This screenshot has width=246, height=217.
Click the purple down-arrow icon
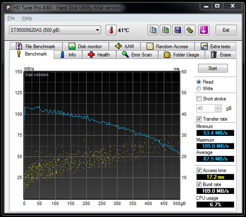click(x=204, y=30)
